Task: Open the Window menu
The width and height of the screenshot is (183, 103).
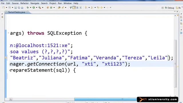Action: (67, 3)
